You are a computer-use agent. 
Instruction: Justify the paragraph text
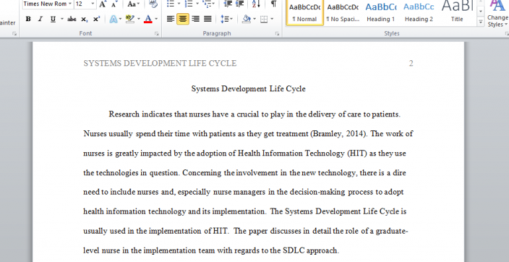[207, 19]
